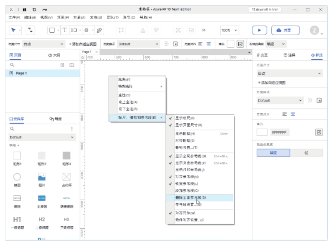Viewport: 331px width, 244px height.
Task: Choose 删除全部参考线 from the context submenu
Action: (x=190, y=198)
